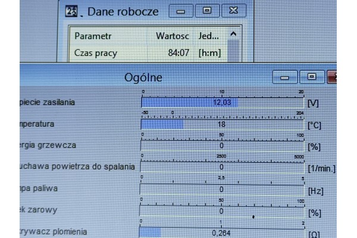This screenshot has width=357, height=238.
Task: Click the 84:07 value cell
Action: 178,53
